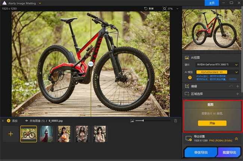Viewport: 243px width, 161px height.
Task: Click the undo arrow in 编辑 row
Action: click(231, 86)
